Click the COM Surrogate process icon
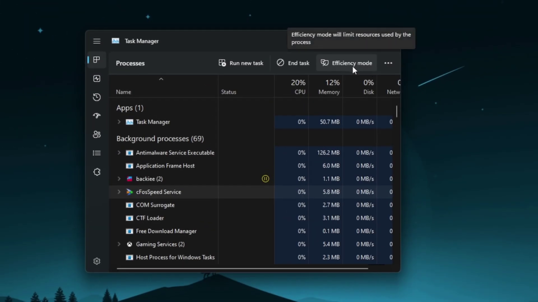This screenshot has width=538, height=302. pyautogui.click(x=129, y=205)
